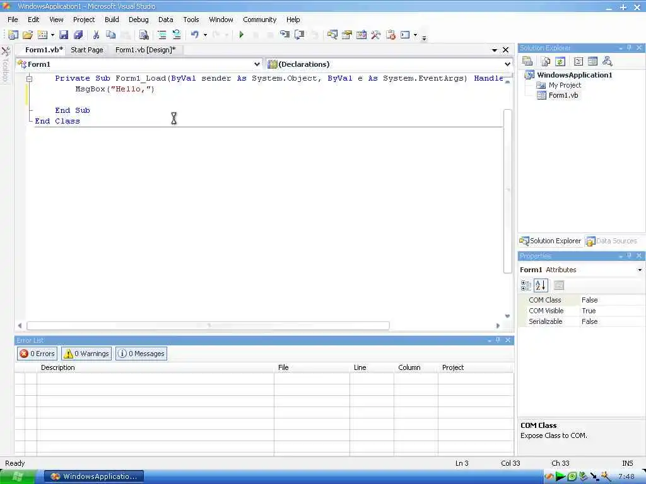Open the Toolbar Options overflow arrow

click(424, 38)
